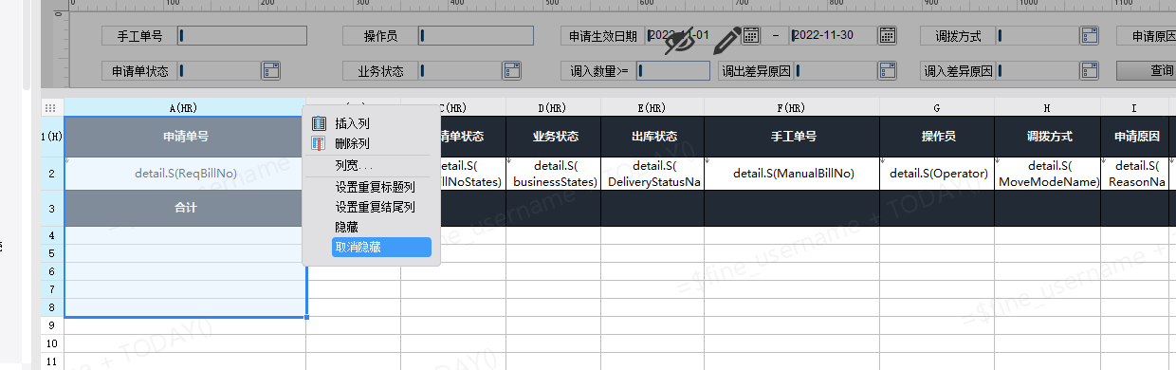Click cell detail.S(MoveModeName)
The width and height of the screenshot is (1176, 370).
(x=1048, y=174)
